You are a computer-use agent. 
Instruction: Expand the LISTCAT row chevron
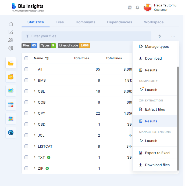click(35, 146)
